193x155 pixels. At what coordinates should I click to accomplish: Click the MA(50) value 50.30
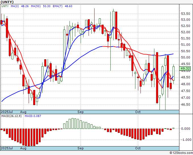[47, 6]
